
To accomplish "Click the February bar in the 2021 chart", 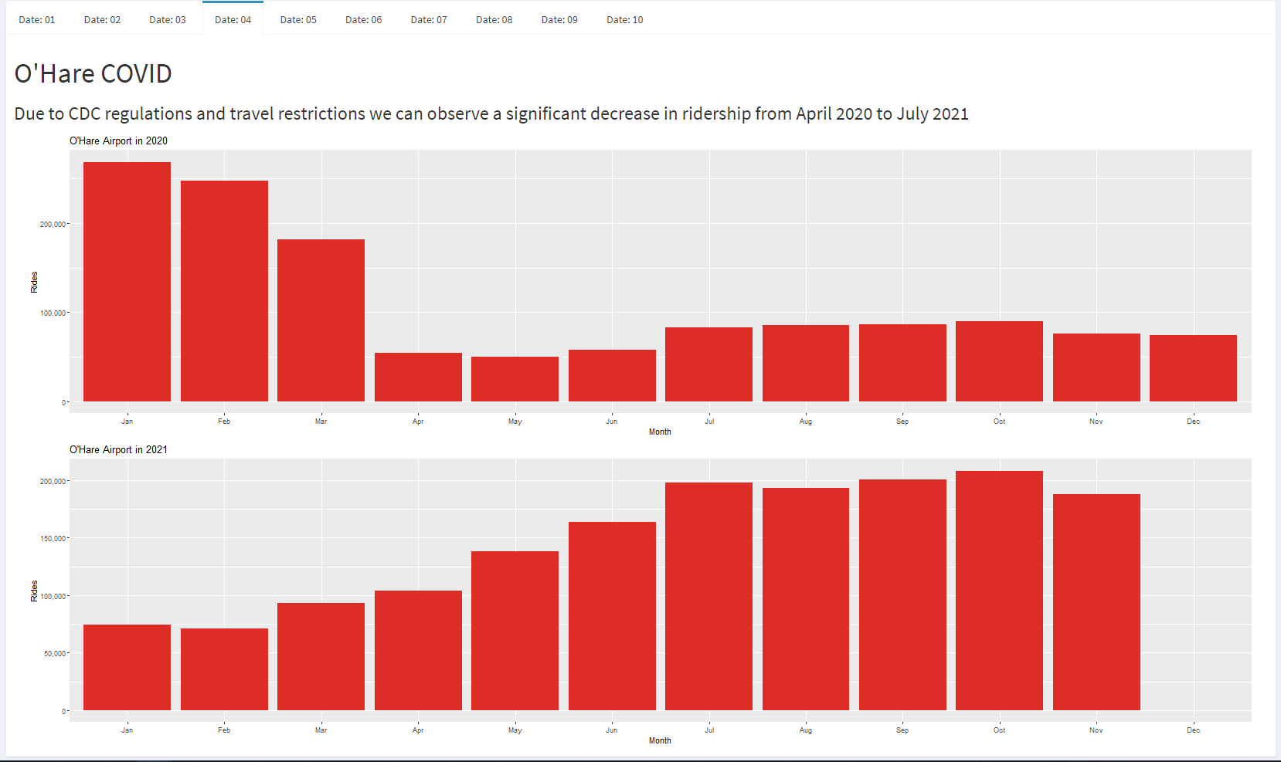I will pyautogui.click(x=224, y=669).
